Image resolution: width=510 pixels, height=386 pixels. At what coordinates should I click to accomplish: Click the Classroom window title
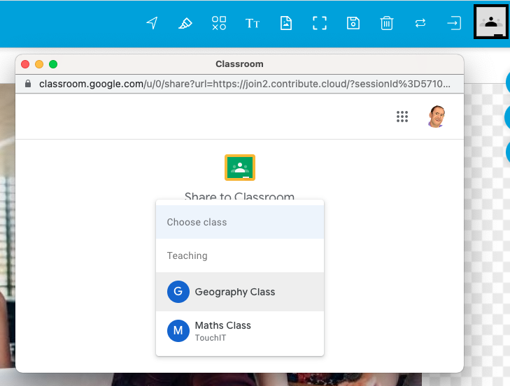click(239, 64)
